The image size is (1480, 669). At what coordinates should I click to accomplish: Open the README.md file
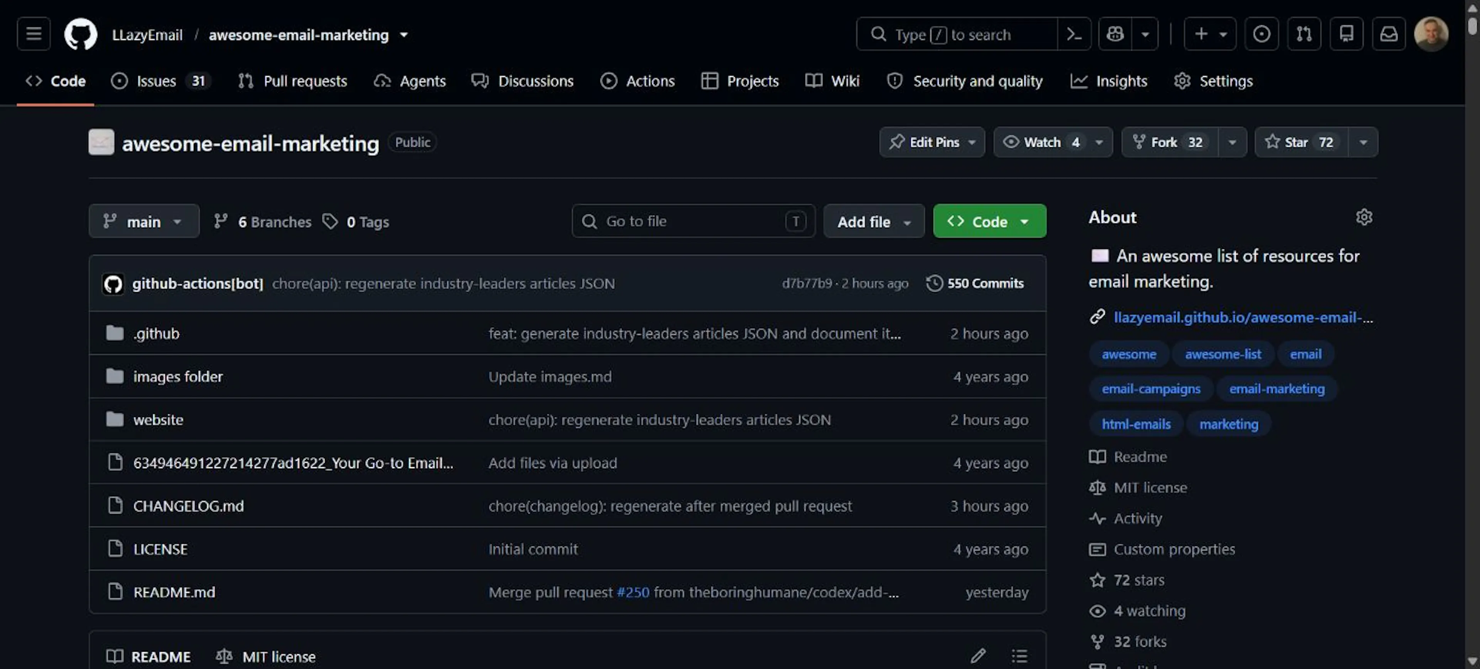(x=174, y=592)
